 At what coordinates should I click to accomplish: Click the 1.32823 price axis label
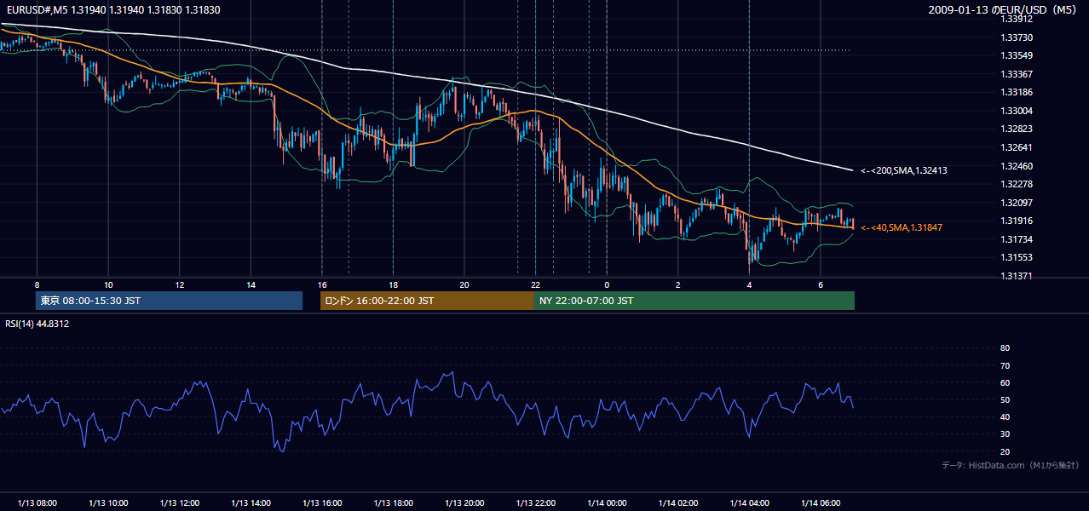1017,129
